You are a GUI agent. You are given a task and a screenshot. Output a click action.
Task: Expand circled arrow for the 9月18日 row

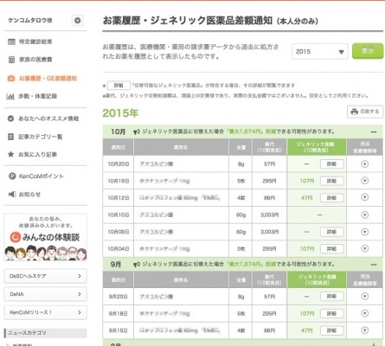coord(365,313)
